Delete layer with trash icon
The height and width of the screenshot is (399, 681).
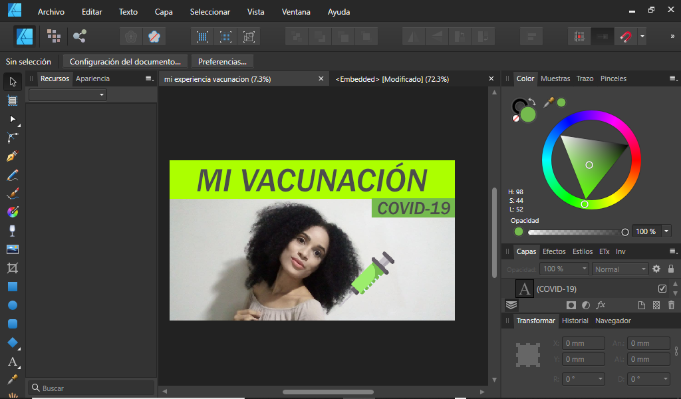click(x=671, y=305)
